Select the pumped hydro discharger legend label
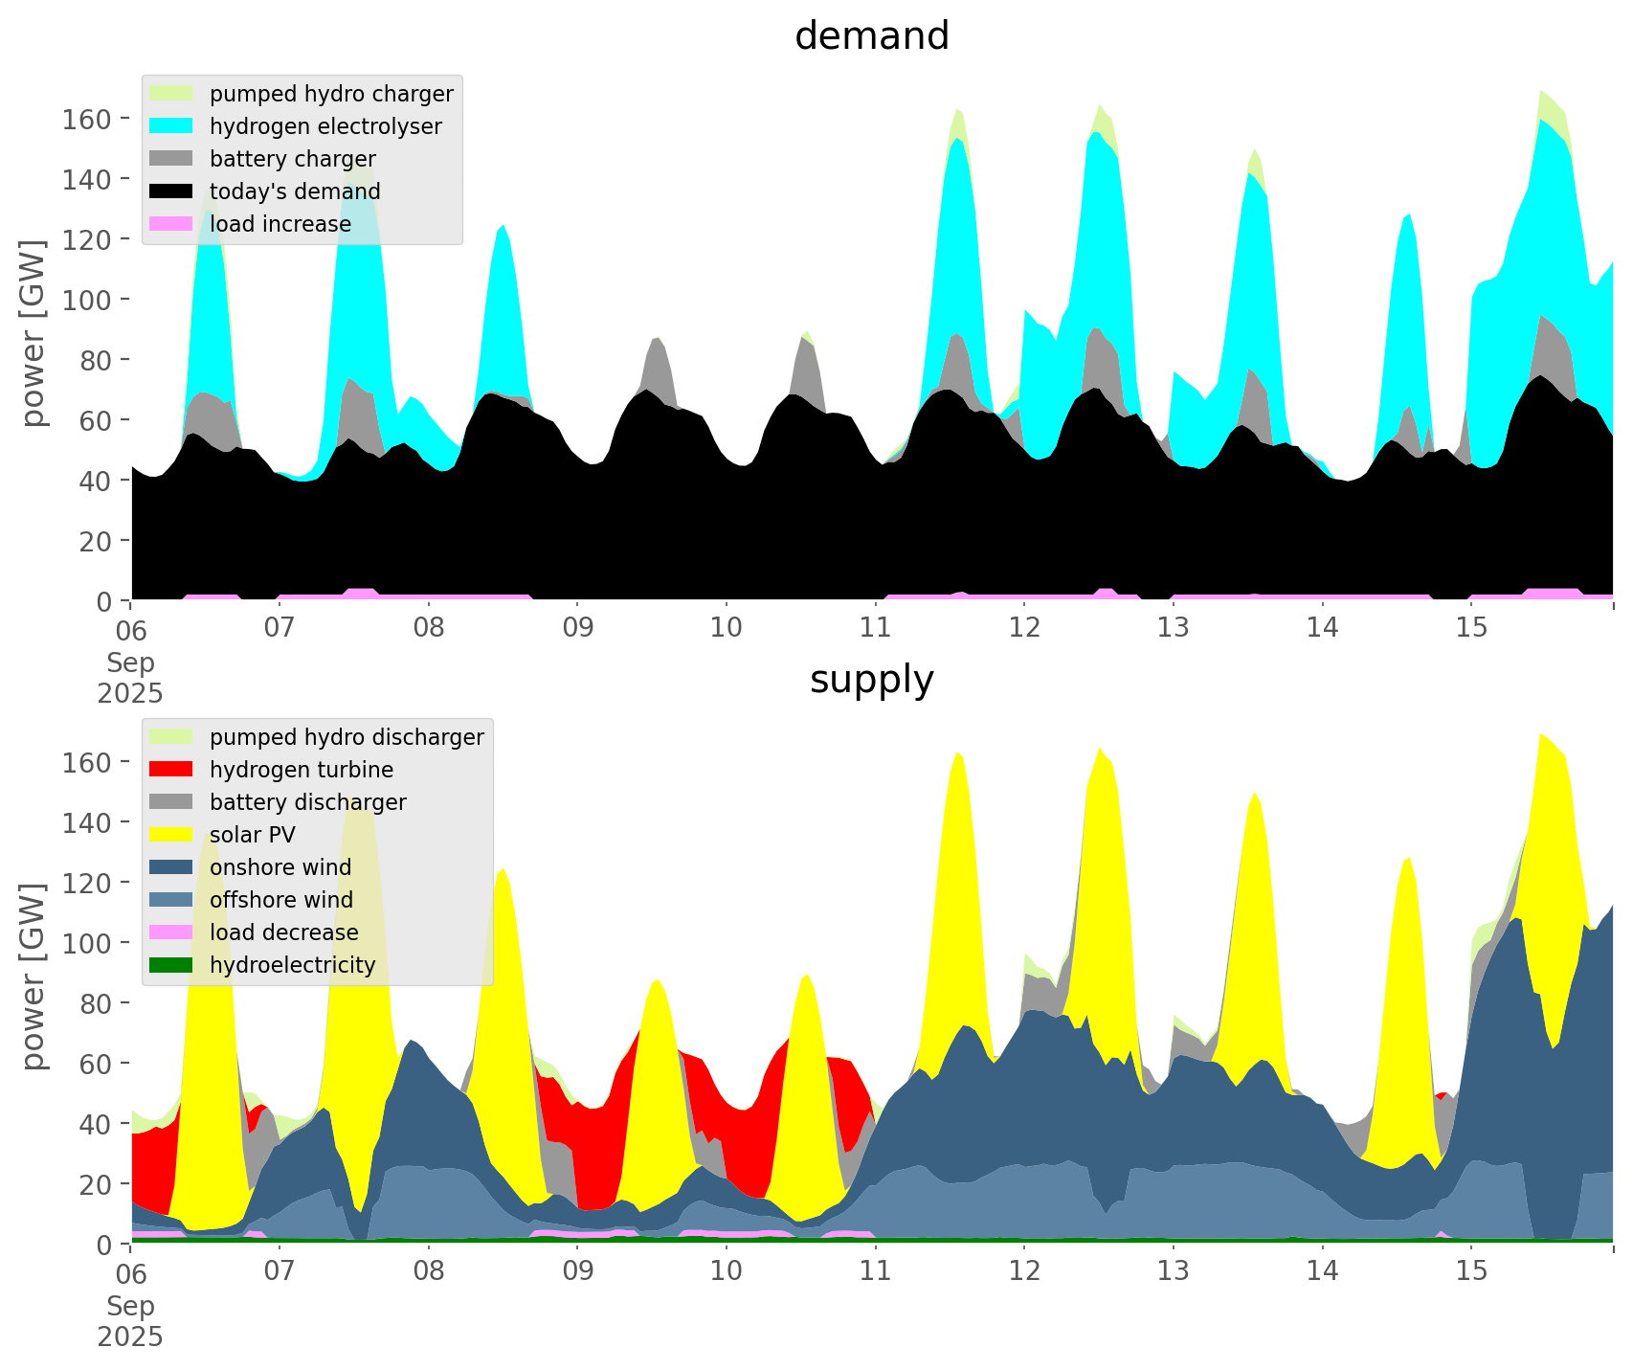Screen dimensions: 1633x1370 click(347, 737)
